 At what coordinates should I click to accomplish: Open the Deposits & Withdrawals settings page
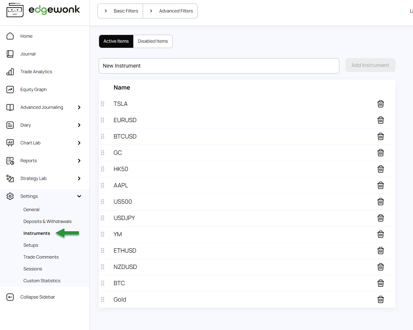(x=47, y=221)
